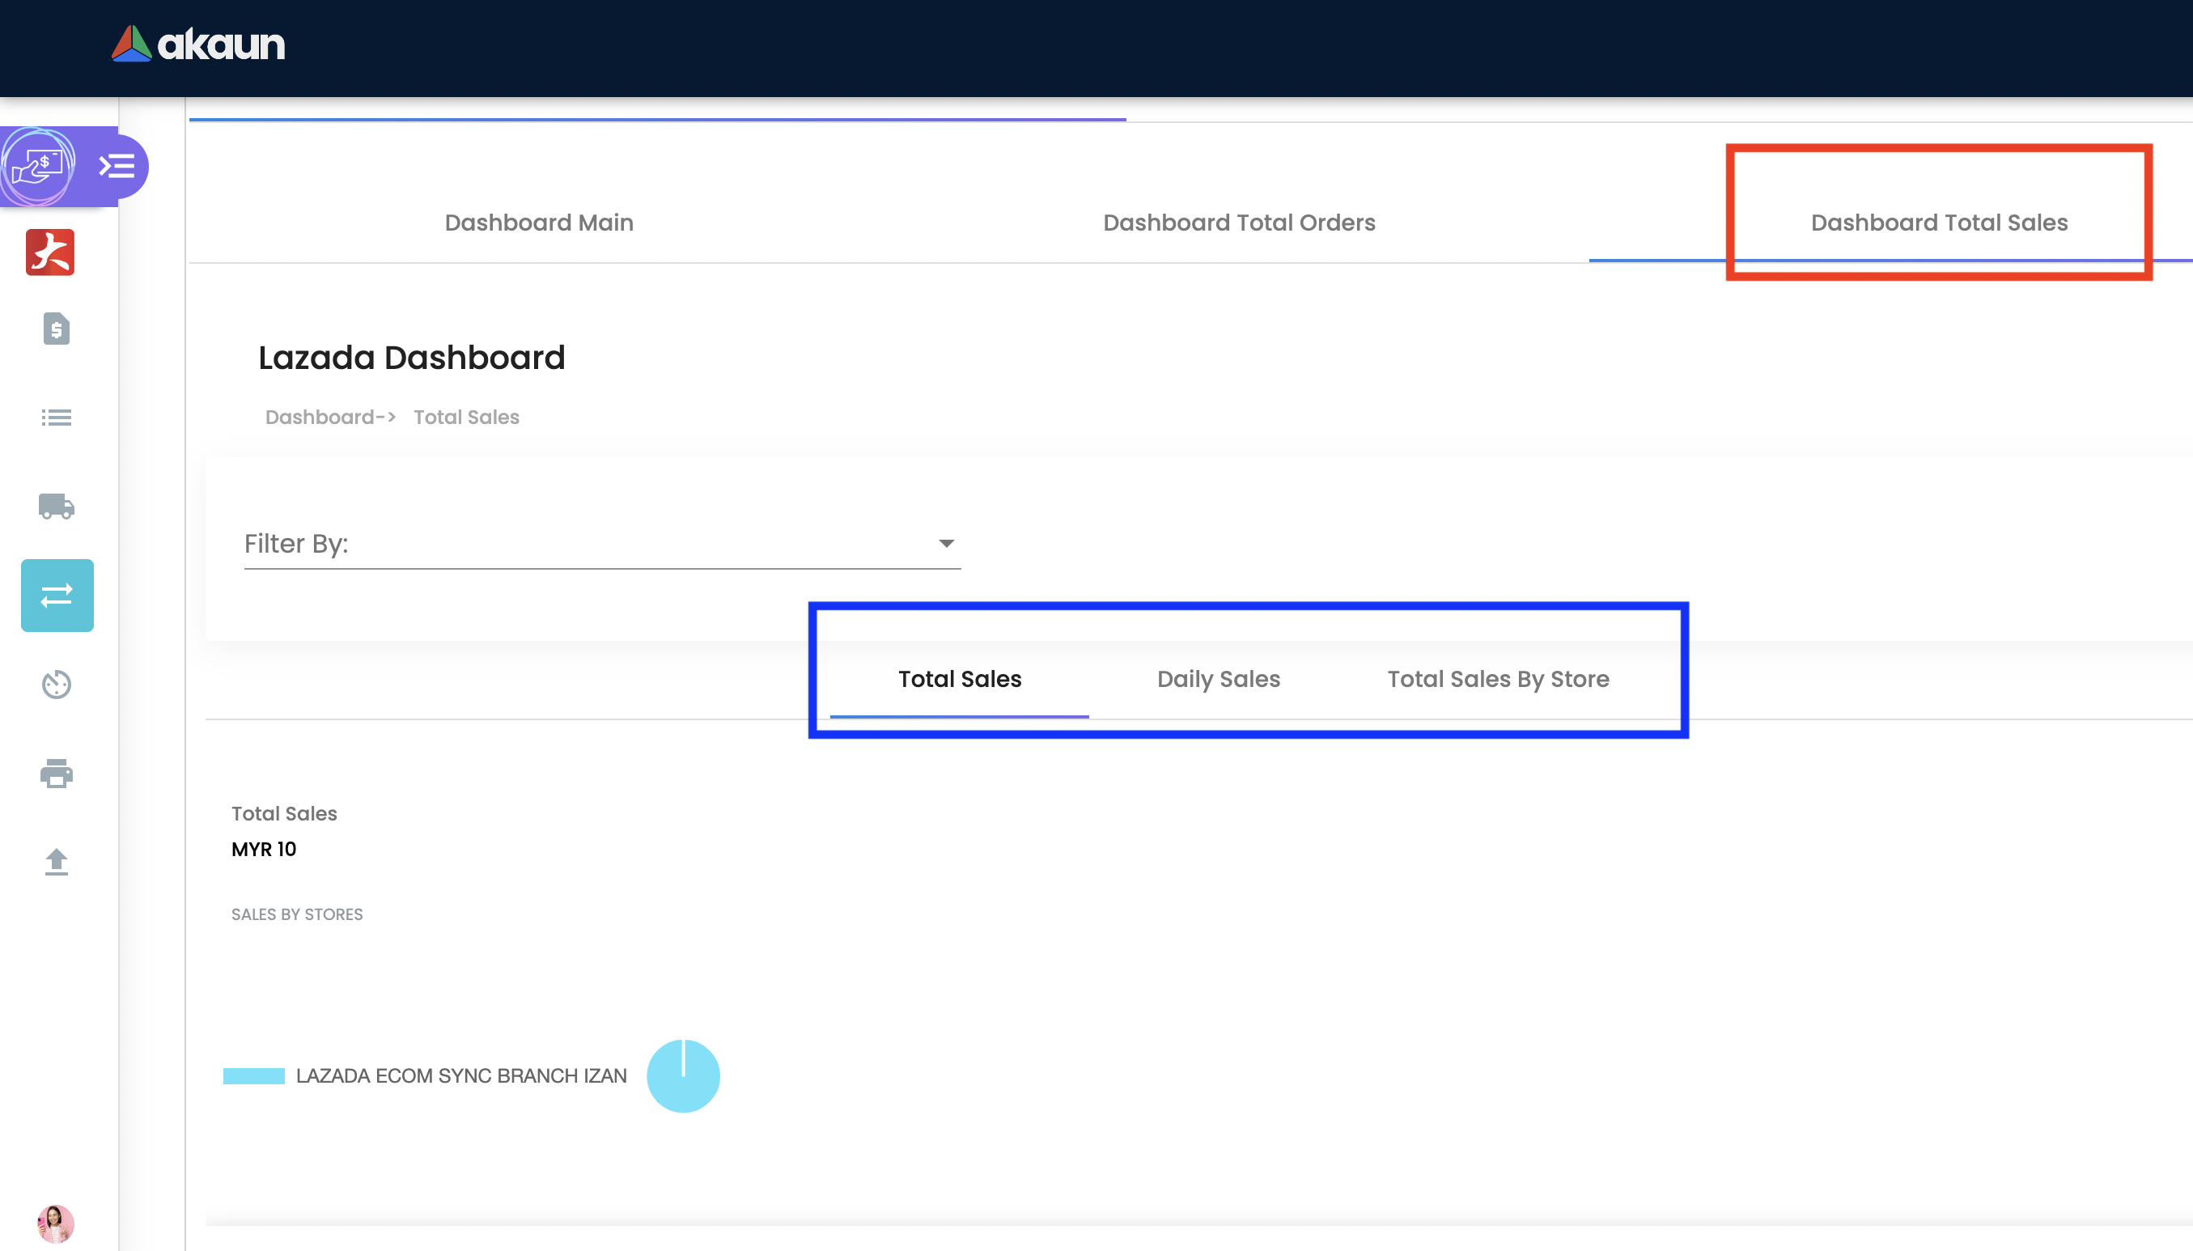
Task: Open the cashier applet purple icon
Action: pyautogui.click(x=38, y=166)
